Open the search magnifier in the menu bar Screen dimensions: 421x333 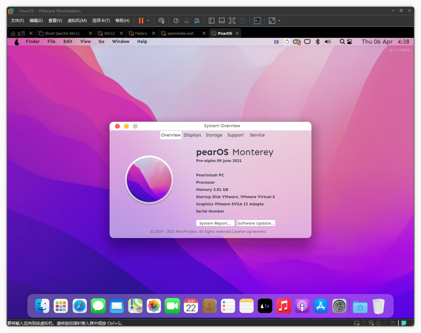[x=342, y=42]
